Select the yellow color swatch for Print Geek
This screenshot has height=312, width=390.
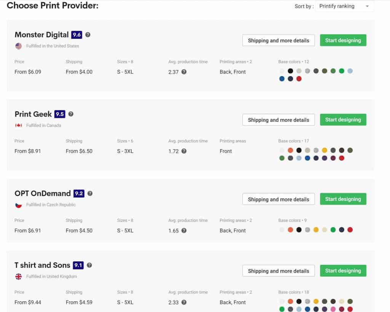[324, 150]
